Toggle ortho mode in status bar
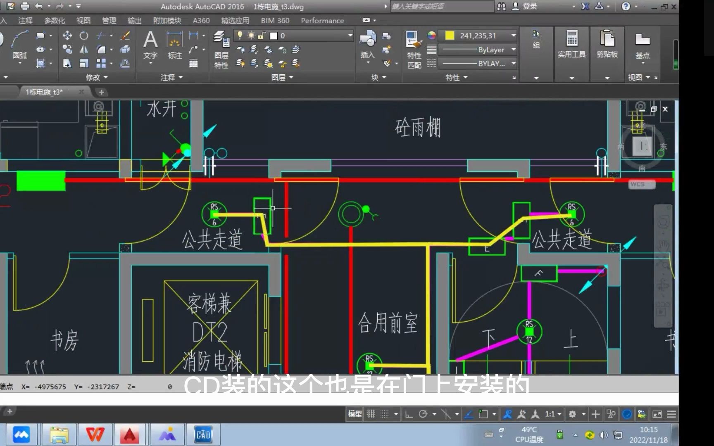Image resolution: width=714 pixels, height=446 pixels. tap(408, 414)
